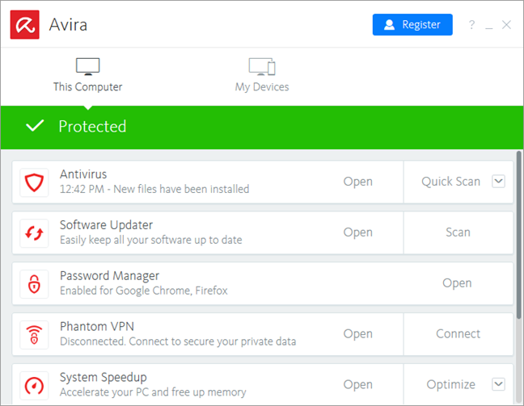Click the white Protected checkmark icon
This screenshot has width=524, height=406.
(35, 126)
